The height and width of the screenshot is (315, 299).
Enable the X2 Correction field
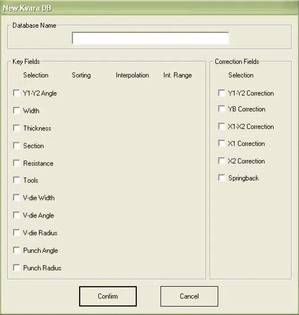(222, 161)
